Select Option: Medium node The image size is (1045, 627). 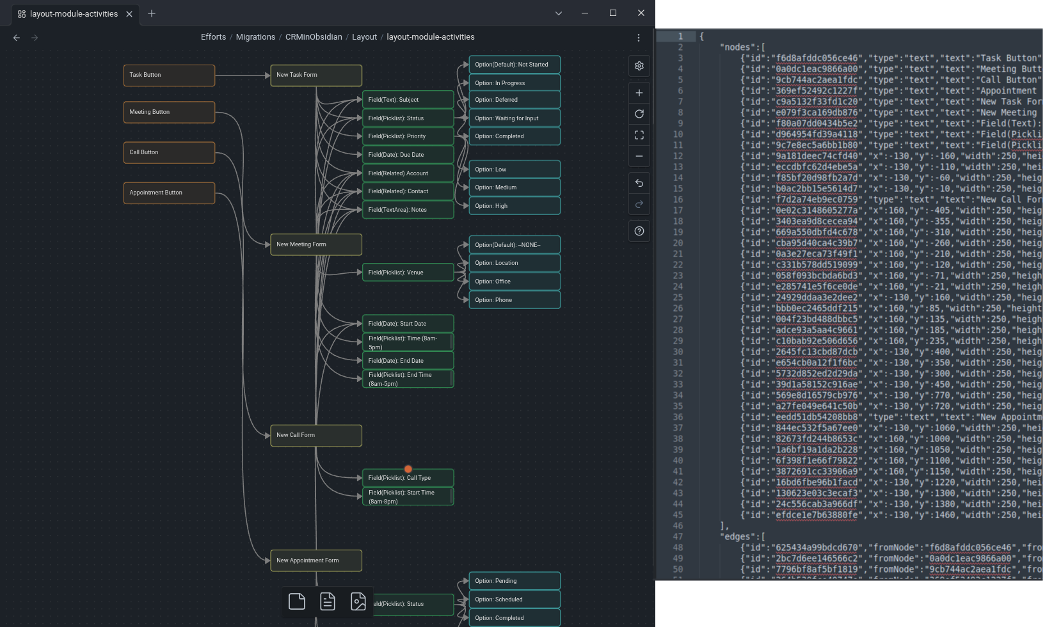click(515, 187)
